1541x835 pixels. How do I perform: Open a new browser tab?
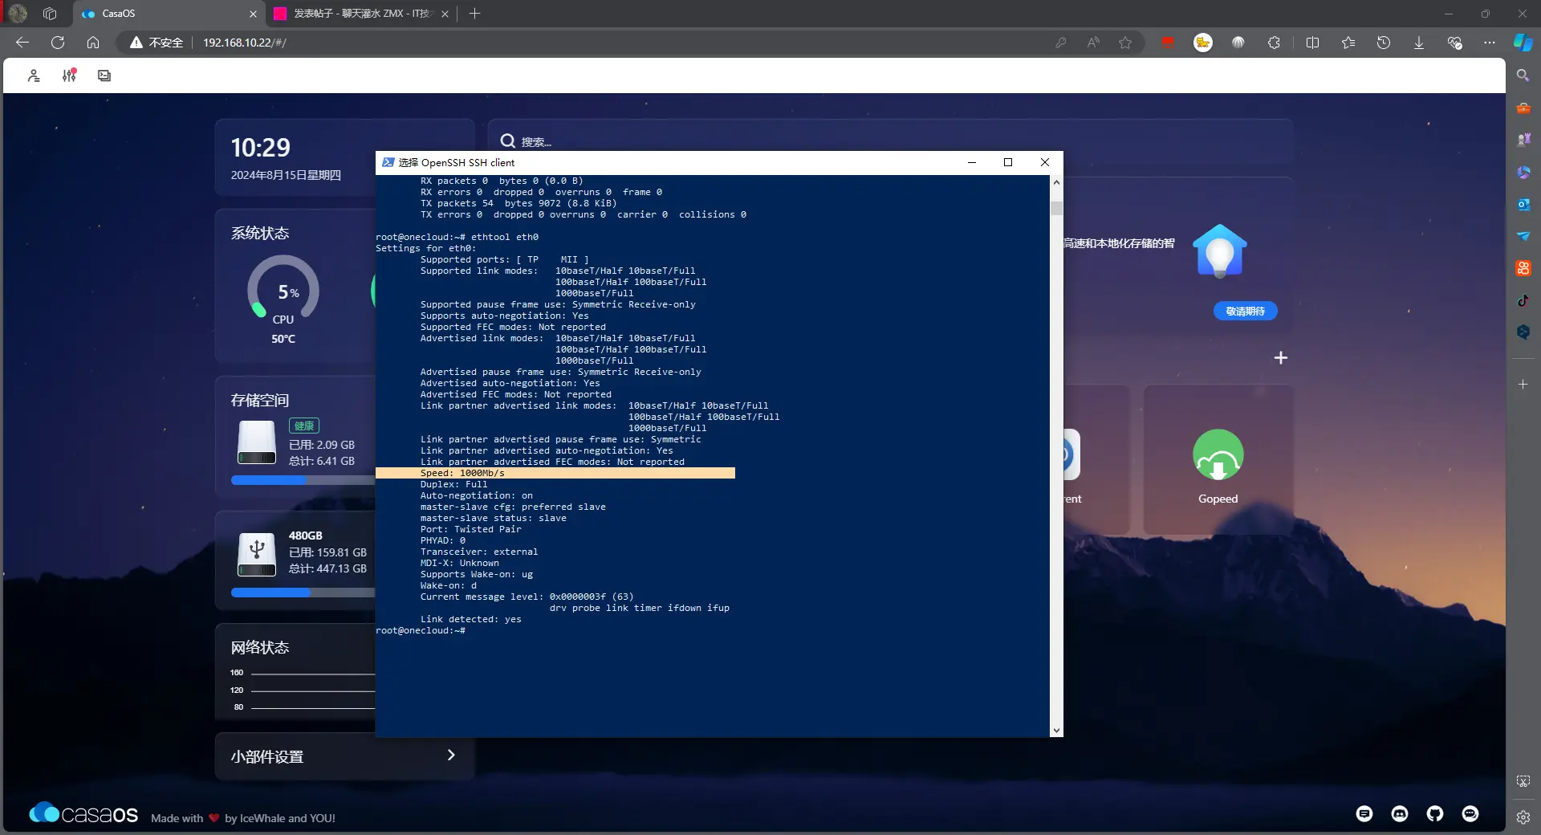tap(474, 14)
